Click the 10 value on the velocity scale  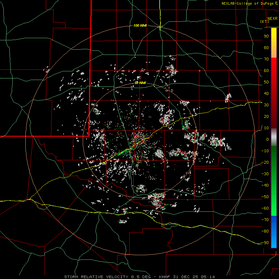(266, 128)
